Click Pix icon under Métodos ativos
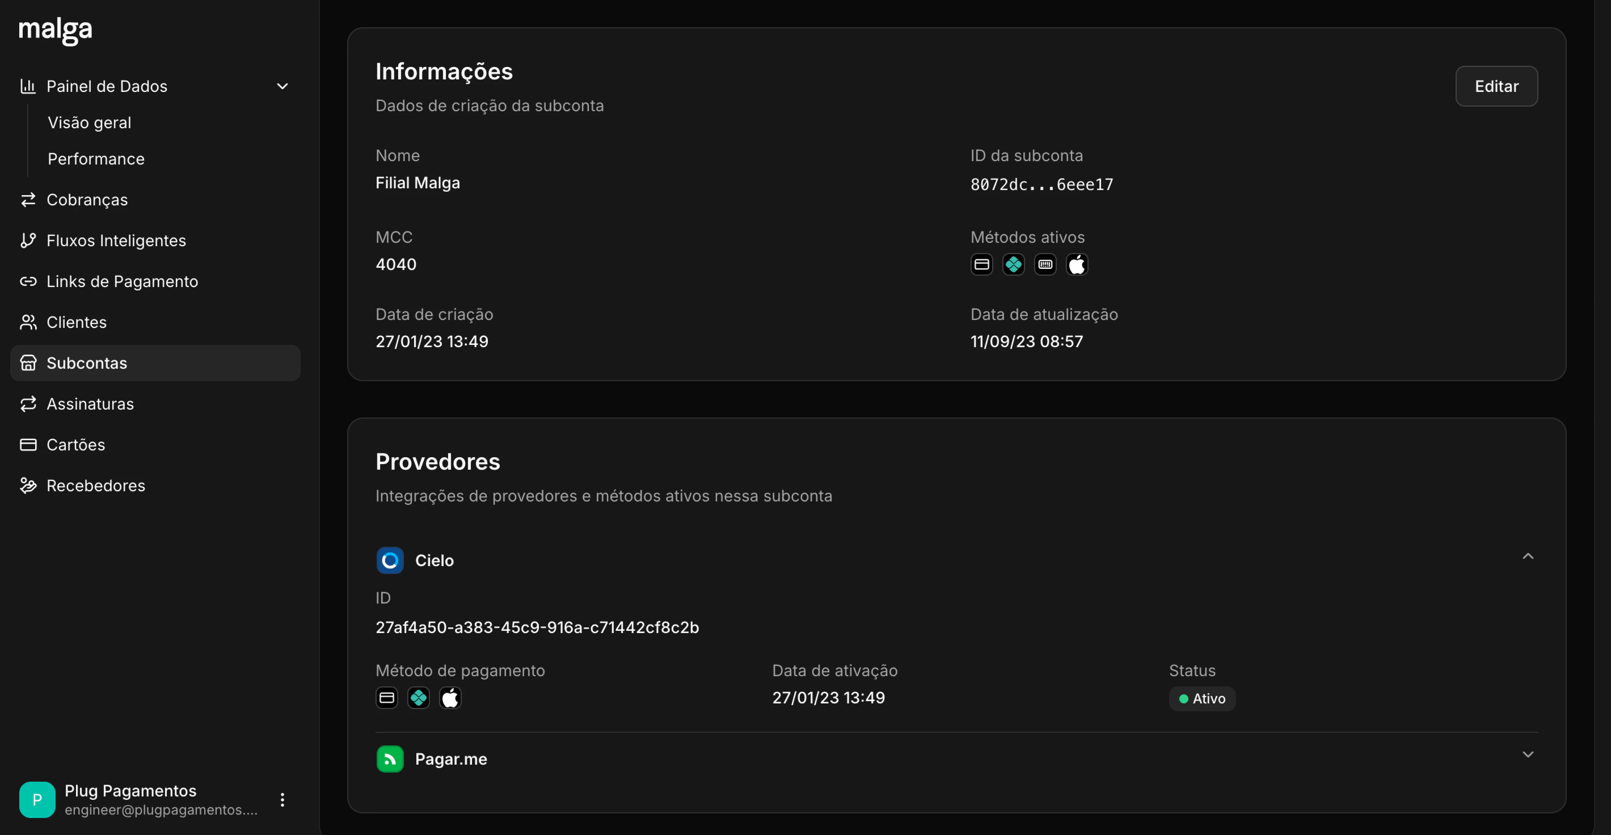Viewport: 1611px width, 835px height. (1013, 265)
